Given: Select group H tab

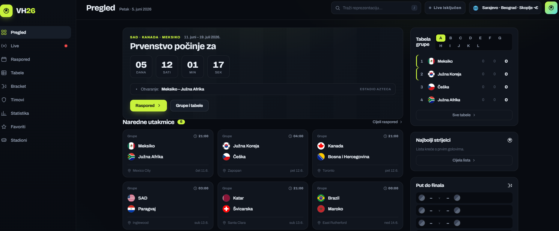Looking at the screenshot, I should pyautogui.click(x=441, y=46).
